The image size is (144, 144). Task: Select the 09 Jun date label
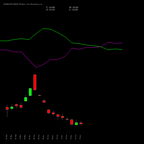click(x=52, y=137)
